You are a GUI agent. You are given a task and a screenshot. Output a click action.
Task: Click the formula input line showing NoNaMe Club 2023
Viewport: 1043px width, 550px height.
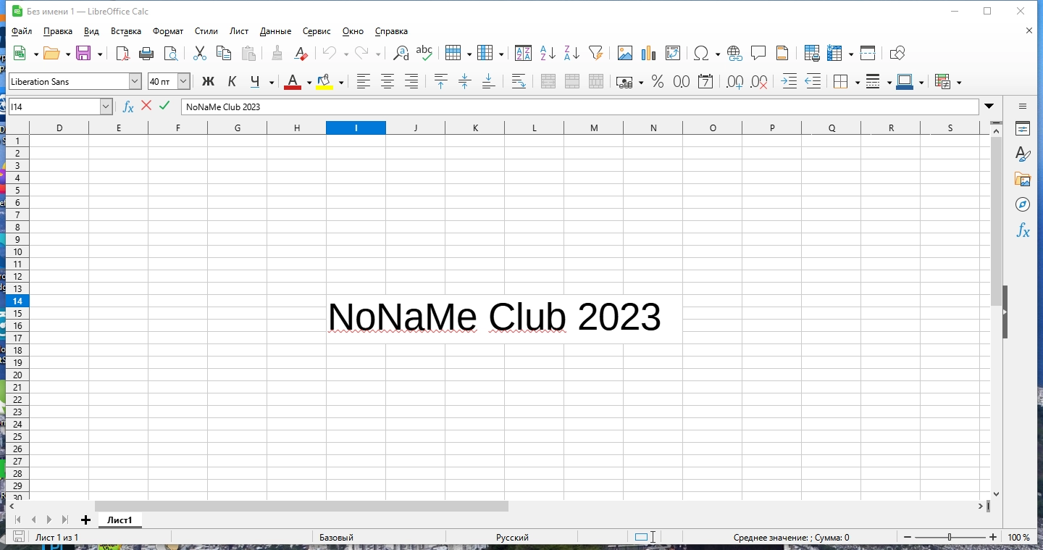pos(579,107)
